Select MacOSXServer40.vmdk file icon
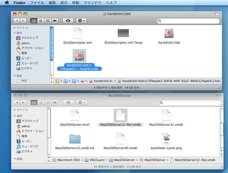This screenshot has width=228, height=173. click(x=120, y=139)
